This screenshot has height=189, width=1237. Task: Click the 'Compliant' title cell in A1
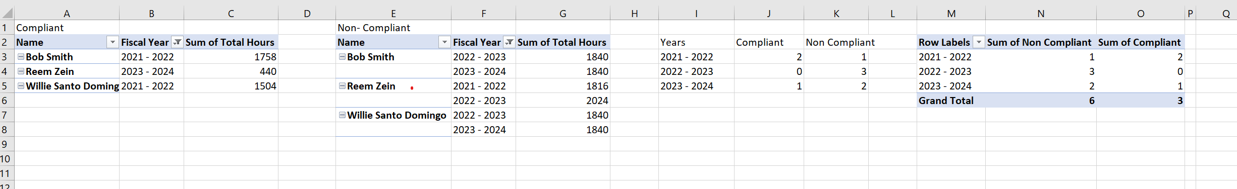pos(67,28)
